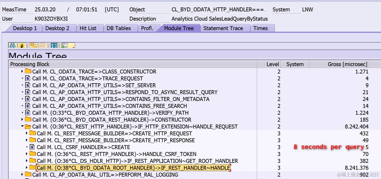Select the LCL_CSRF_HANDLER=>CREATE row text
Viewport: 381px width, 179px height.
83,147
